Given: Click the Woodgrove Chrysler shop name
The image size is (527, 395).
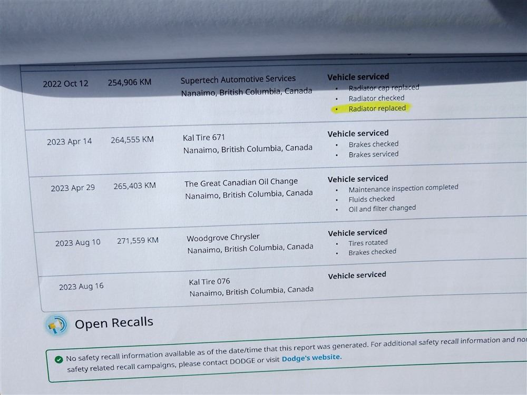Looking at the screenshot, I should point(223,238).
